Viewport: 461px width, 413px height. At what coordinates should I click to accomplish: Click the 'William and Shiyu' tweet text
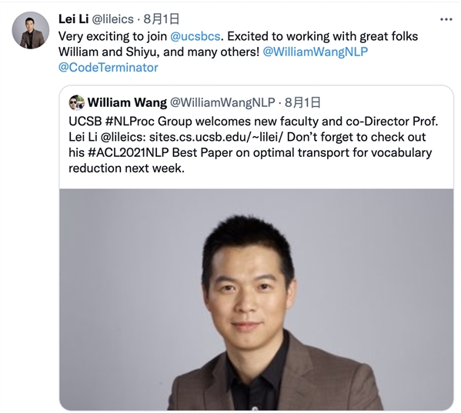point(109,52)
